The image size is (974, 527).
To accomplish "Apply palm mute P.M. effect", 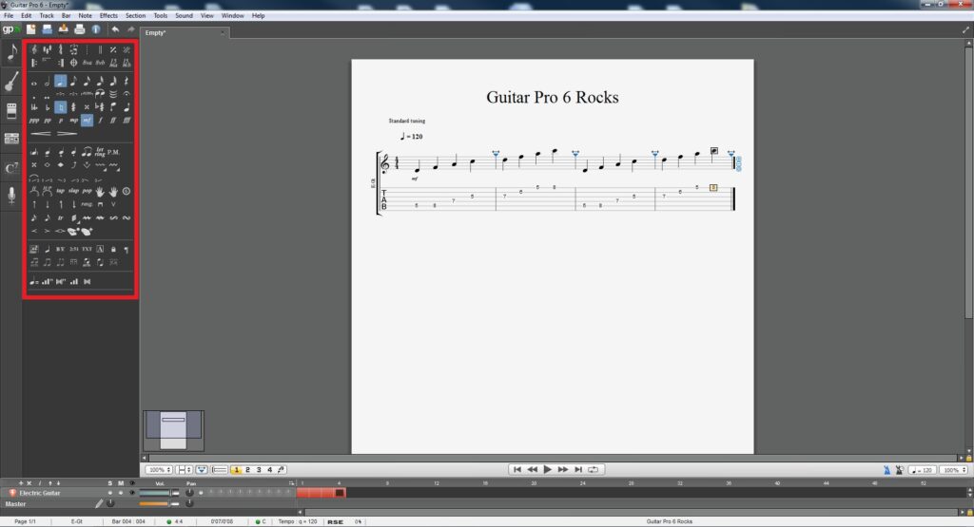I will click(x=113, y=152).
